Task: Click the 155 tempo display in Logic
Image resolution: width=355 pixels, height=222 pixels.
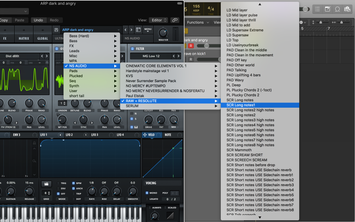Action: click(196, 6)
